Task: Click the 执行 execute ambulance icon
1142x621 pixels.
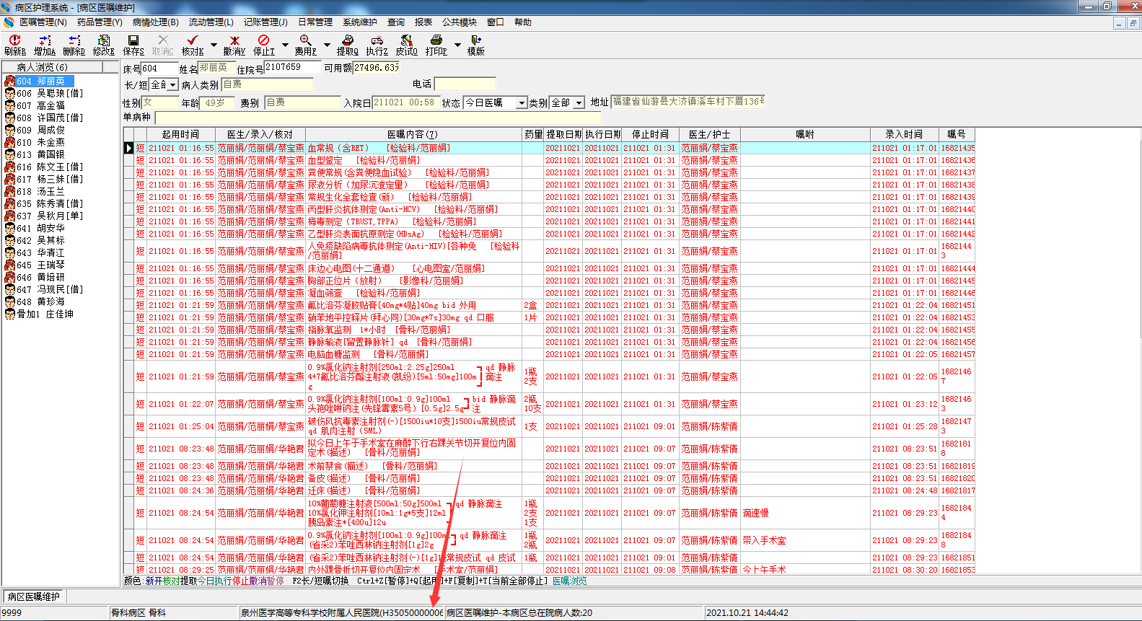Action: [377, 45]
